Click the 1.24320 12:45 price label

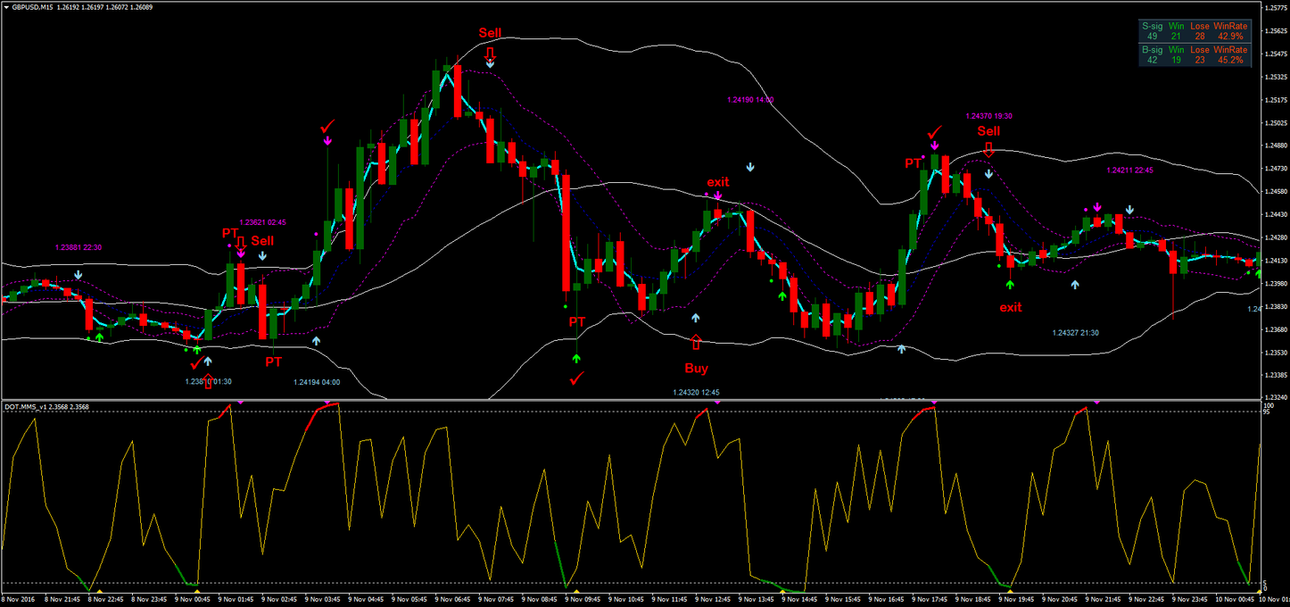click(696, 392)
